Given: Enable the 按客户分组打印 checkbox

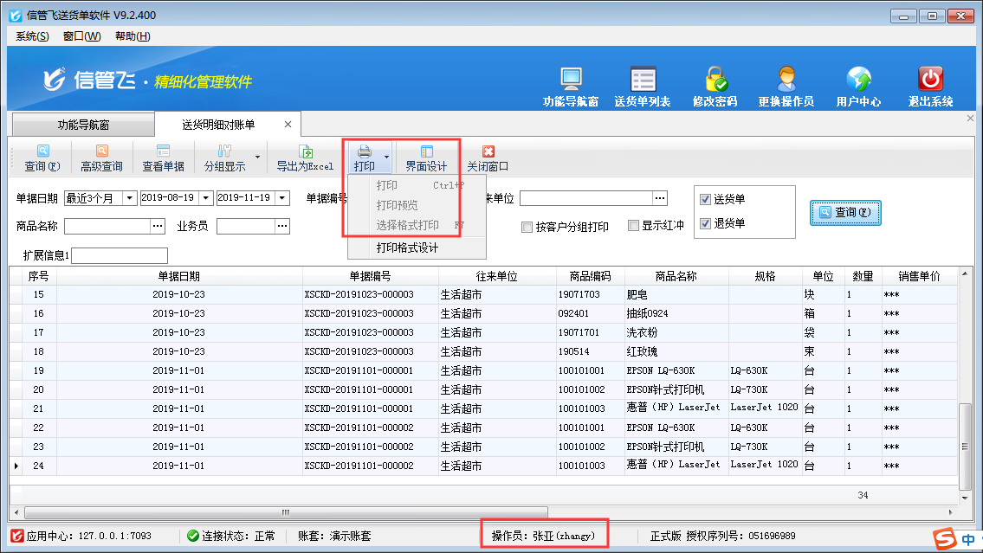Looking at the screenshot, I should tap(527, 227).
